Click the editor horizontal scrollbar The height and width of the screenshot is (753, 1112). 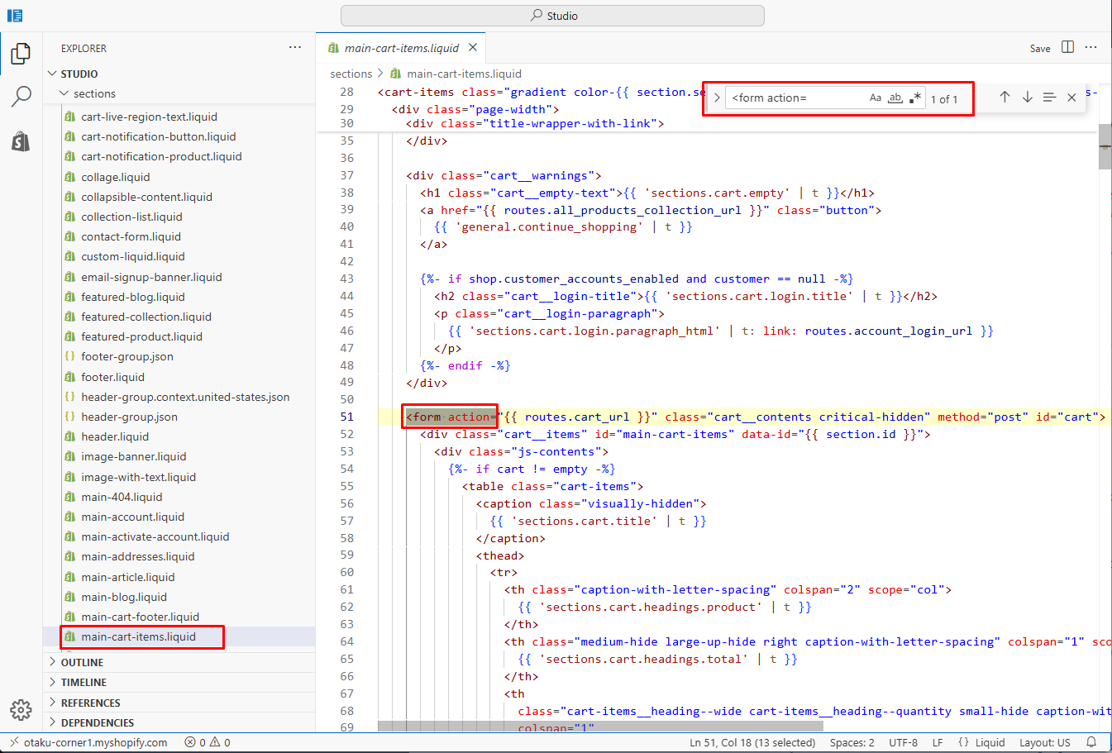600,726
